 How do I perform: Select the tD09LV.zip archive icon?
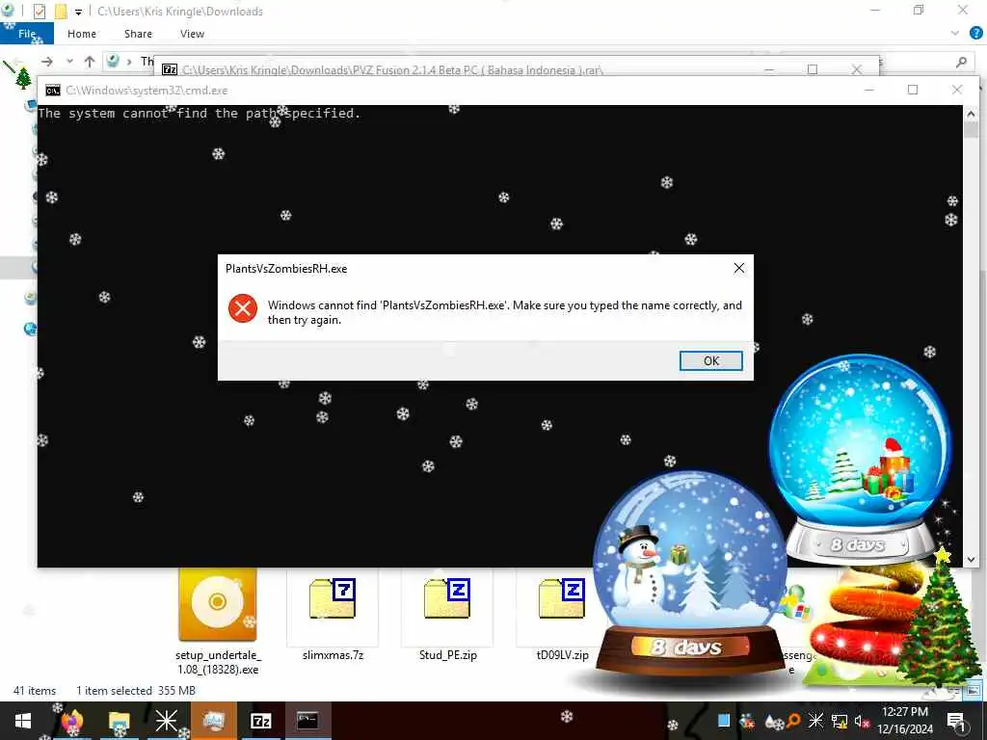point(562,598)
